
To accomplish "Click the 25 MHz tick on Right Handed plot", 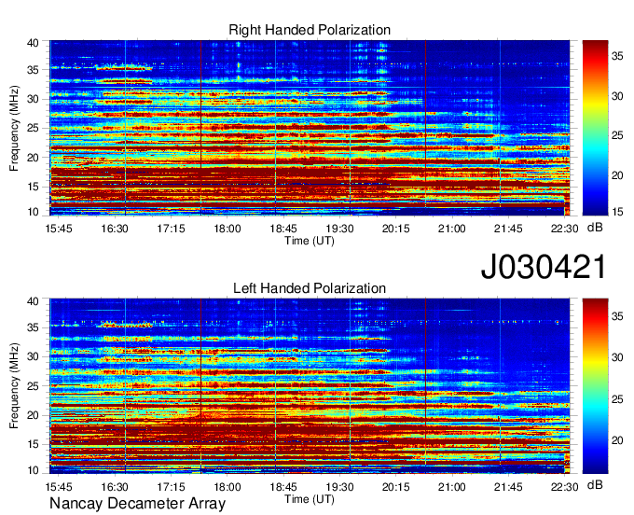I will click(33, 128).
